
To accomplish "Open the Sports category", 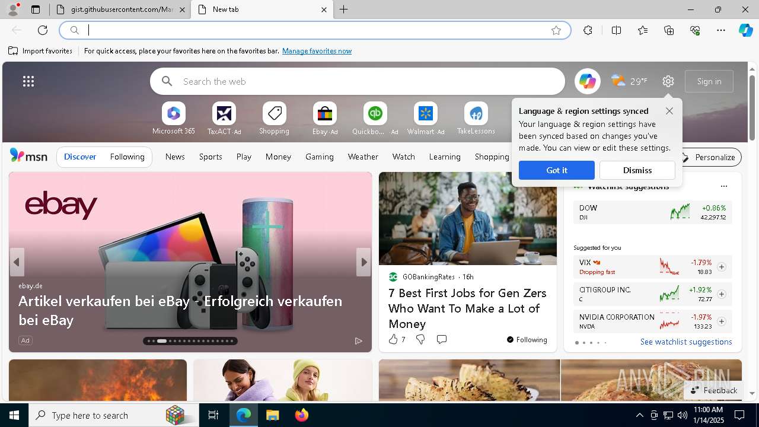I will point(211,157).
